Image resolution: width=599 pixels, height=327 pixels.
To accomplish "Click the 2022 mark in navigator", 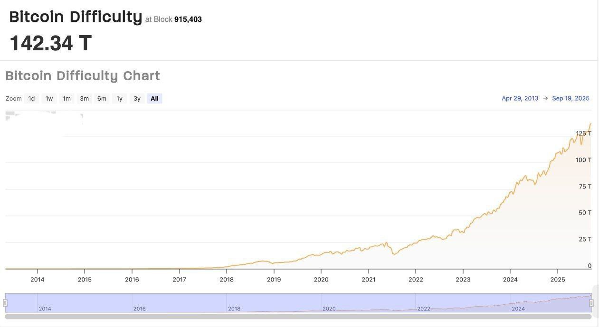I will (x=424, y=308).
